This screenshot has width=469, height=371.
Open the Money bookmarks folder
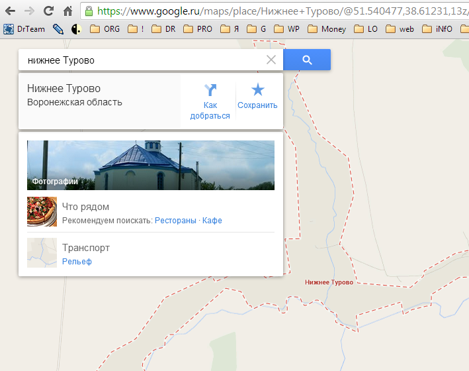tap(327, 29)
